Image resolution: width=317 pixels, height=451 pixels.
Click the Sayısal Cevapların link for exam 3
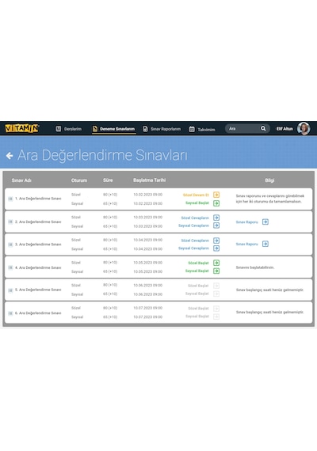193,248
